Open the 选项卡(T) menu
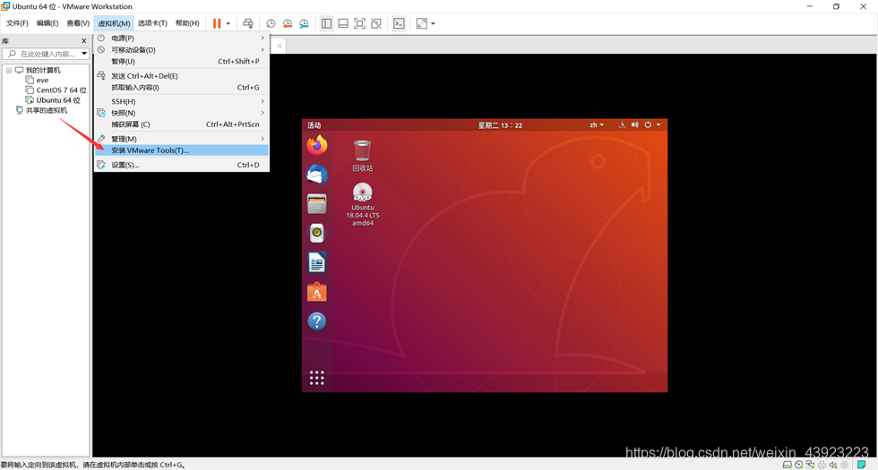 pos(152,23)
